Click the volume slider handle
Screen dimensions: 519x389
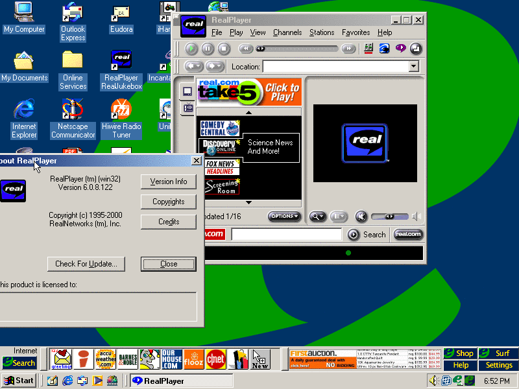pos(389,217)
